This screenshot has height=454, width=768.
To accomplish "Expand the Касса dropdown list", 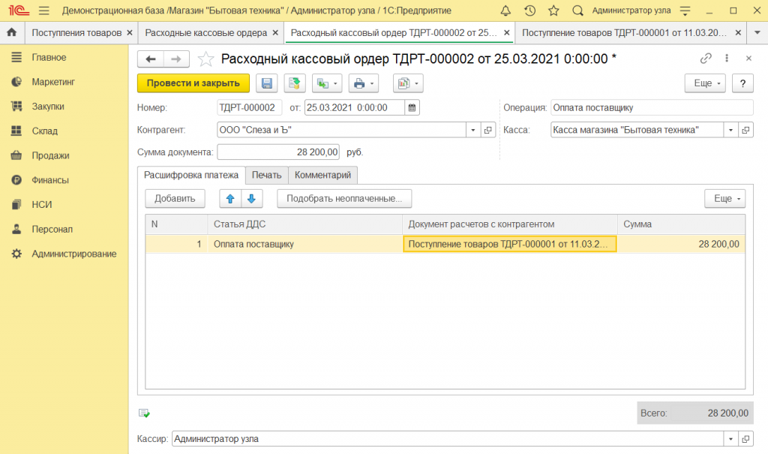I will pyautogui.click(x=731, y=130).
